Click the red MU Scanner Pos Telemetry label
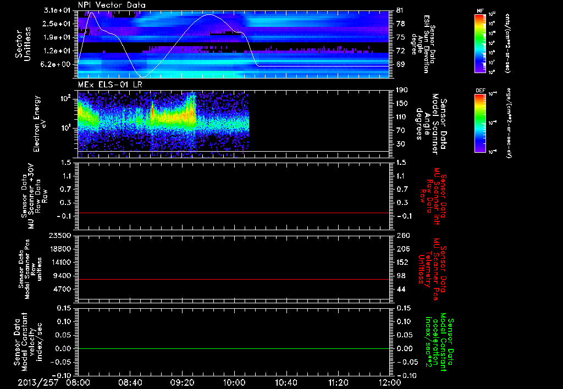 pos(432,269)
